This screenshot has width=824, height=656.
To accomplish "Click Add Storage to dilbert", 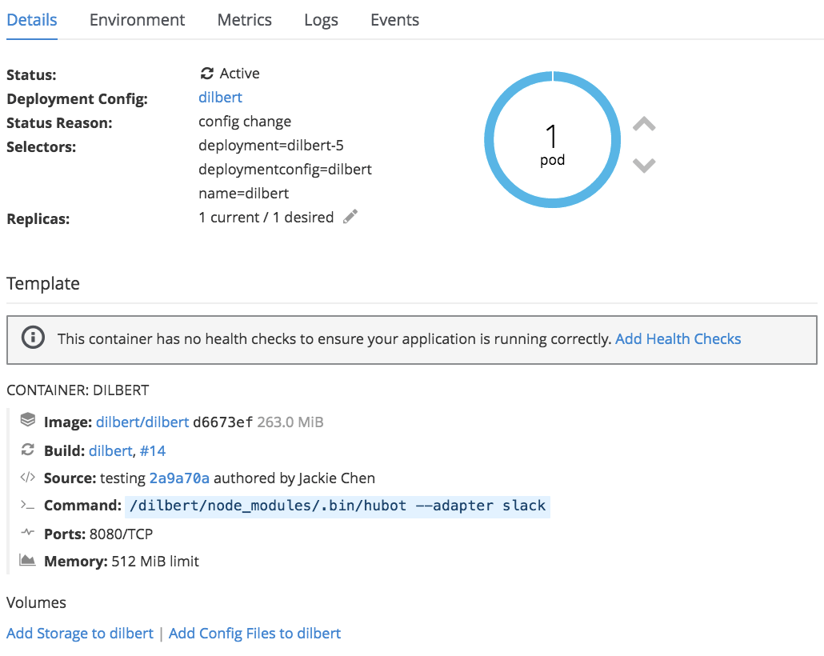I will click(x=80, y=634).
